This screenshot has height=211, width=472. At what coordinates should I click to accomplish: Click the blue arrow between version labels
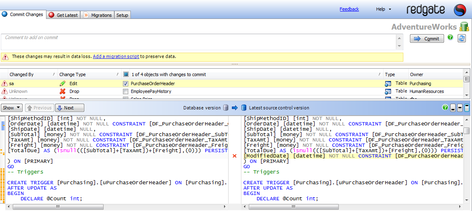click(235, 108)
